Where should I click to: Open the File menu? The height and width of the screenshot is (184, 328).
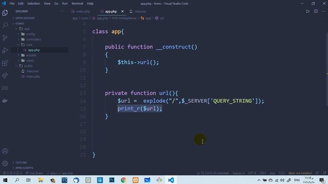(x=12, y=4)
